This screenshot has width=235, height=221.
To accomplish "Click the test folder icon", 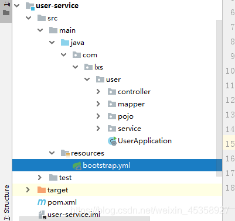I will 53,178.
